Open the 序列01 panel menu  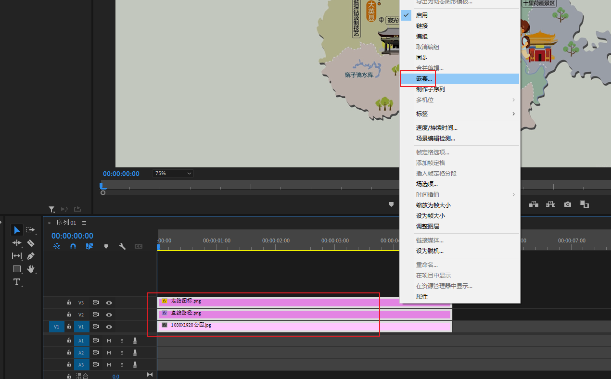pos(84,223)
